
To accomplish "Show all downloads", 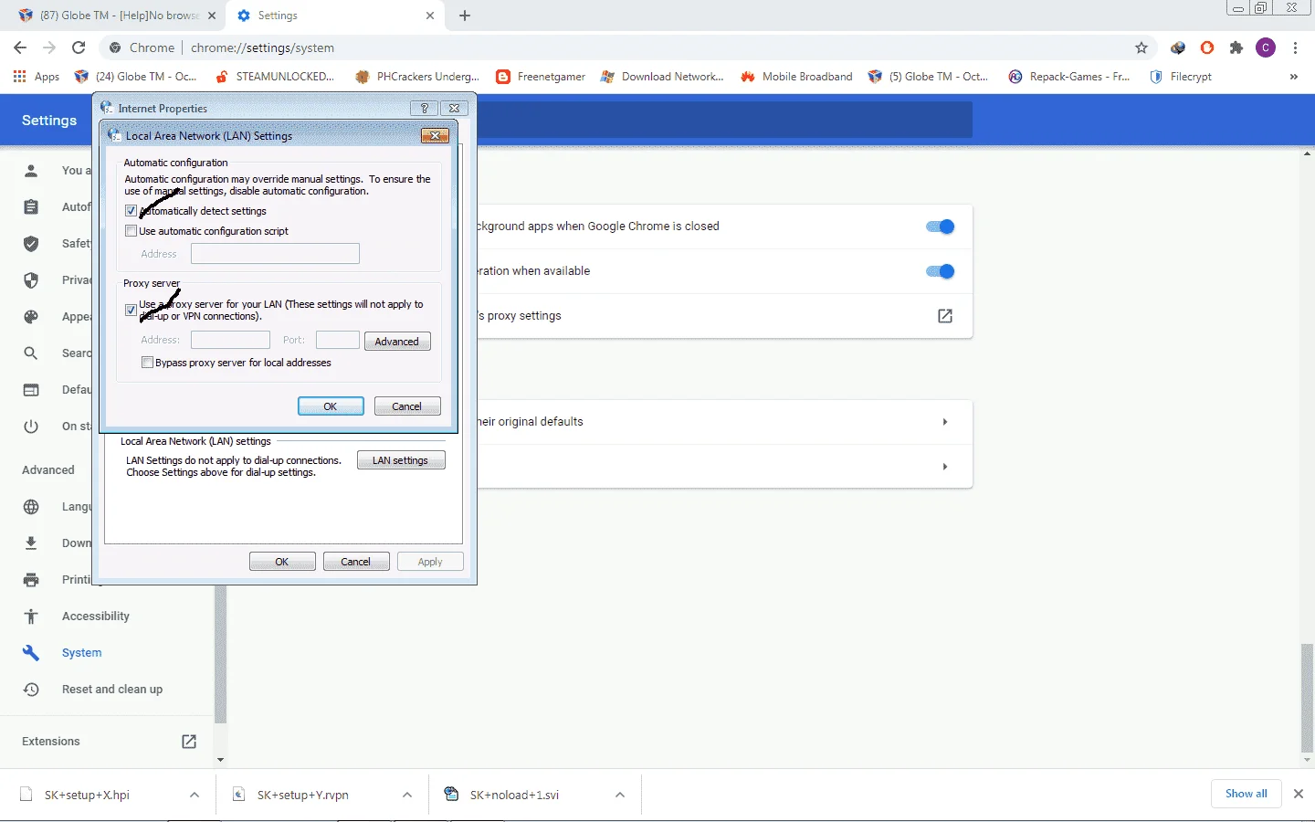I will point(1247,794).
